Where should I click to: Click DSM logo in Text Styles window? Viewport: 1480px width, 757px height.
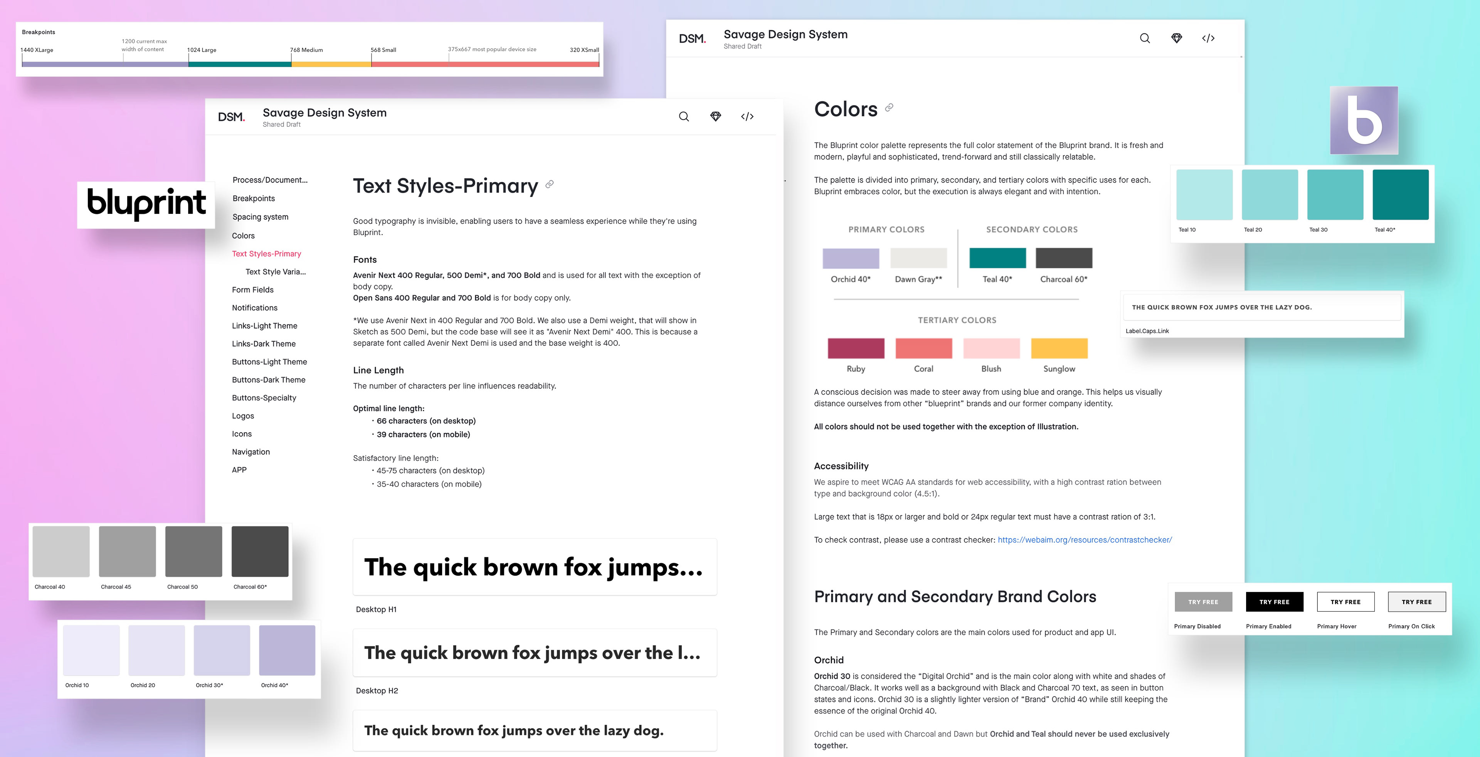tap(232, 116)
